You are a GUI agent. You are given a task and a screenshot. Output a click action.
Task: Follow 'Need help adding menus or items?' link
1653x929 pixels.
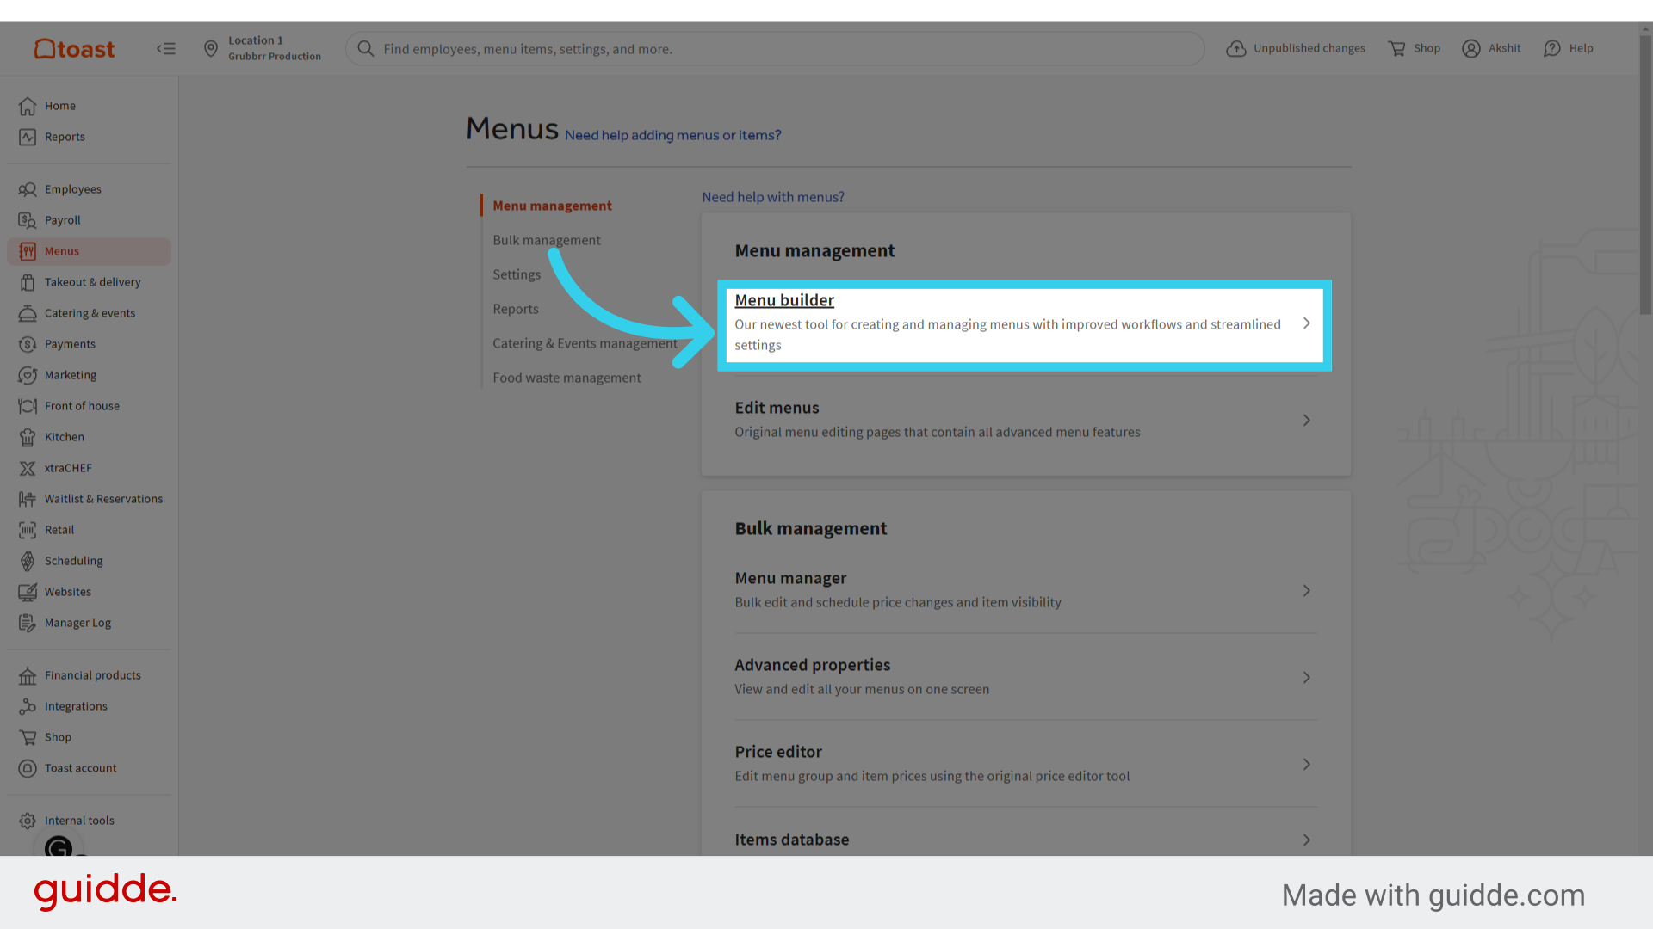[x=672, y=135]
